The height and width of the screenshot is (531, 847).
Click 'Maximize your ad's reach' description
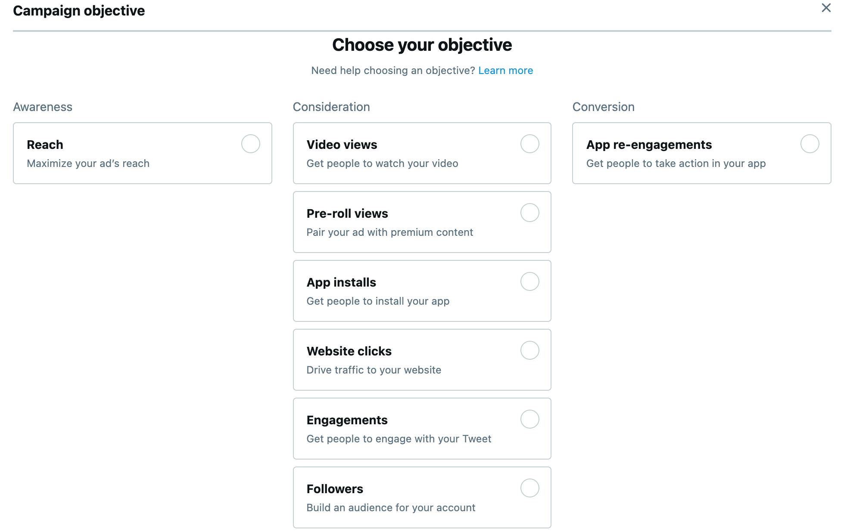click(88, 164)
